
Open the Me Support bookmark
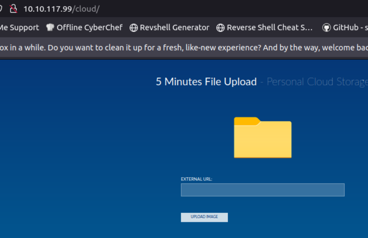pos(19,27)
